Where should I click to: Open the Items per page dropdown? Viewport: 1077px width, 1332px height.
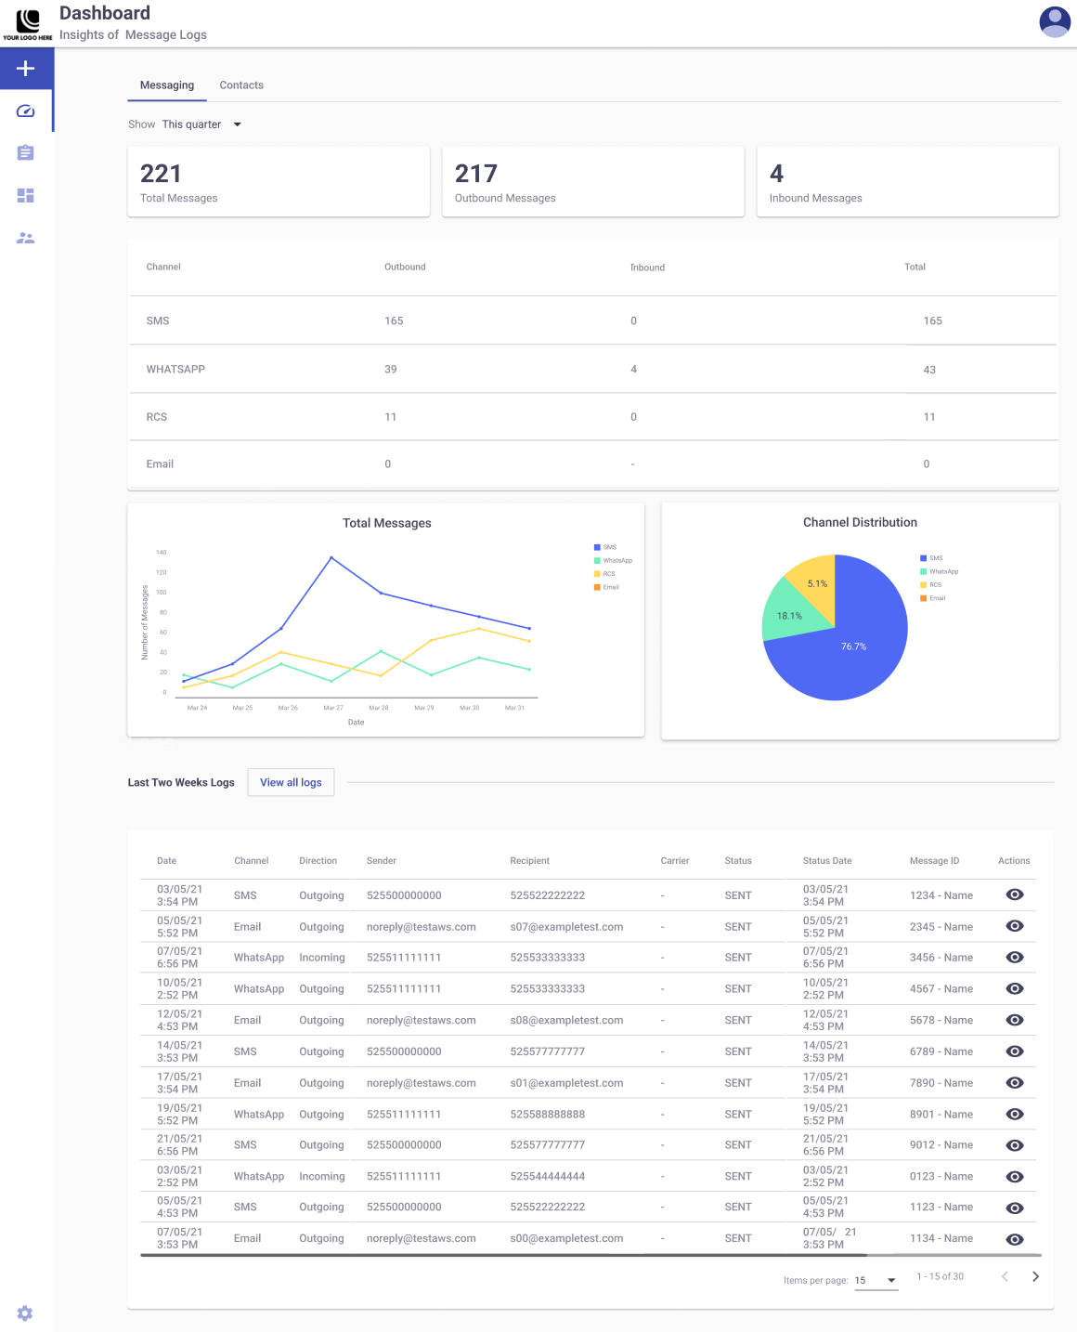(x=876, y=1280)
